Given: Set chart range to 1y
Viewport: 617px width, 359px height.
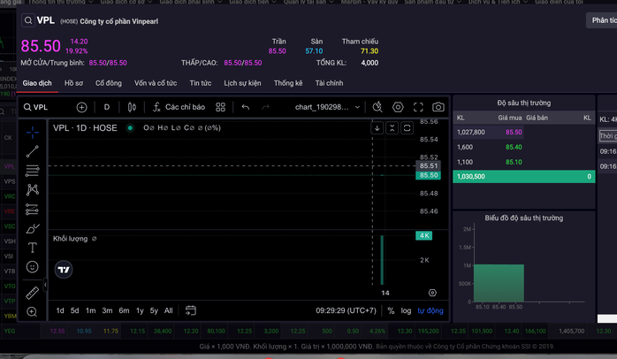Looking at the screenshot, I should coord(140,310).
